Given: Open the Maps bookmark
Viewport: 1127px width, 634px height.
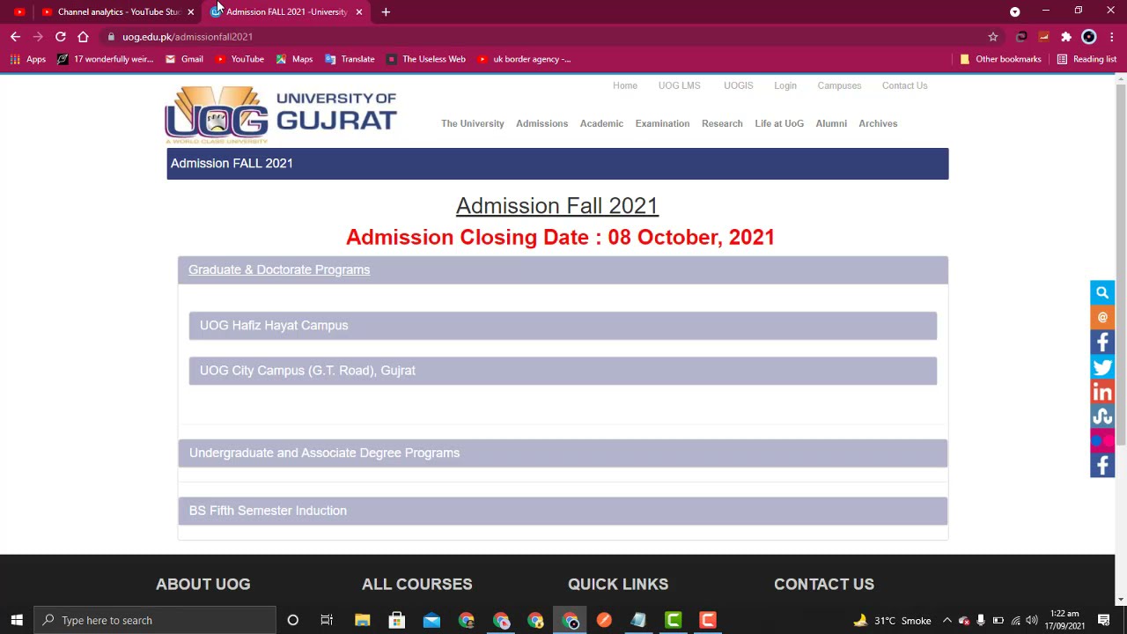Looking at the screenshot, I should pyautogui.click(x=294, y=59).
